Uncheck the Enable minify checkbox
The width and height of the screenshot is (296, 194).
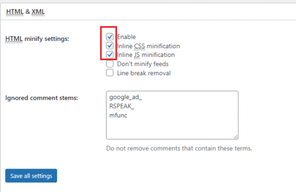[x=109, y=37]
